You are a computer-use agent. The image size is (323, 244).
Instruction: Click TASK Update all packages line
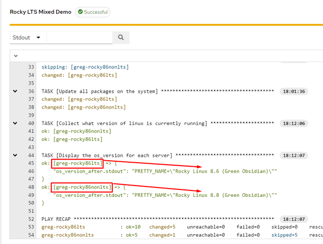158,91
